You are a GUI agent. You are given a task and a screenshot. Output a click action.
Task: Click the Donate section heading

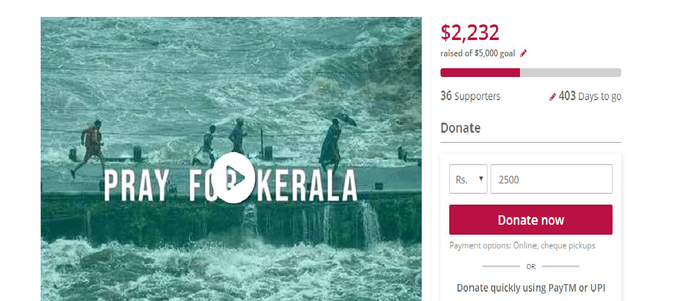[460, 128]
